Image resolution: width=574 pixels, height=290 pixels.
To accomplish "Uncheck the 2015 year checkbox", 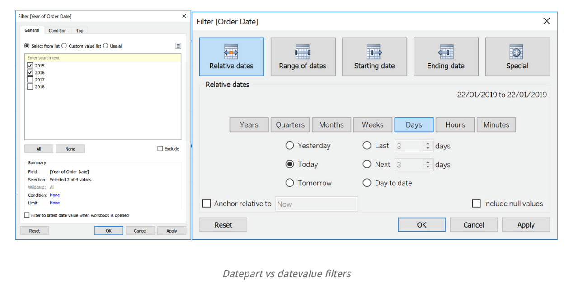I will pyautogui.click(x=30, y=66).
